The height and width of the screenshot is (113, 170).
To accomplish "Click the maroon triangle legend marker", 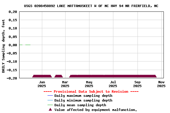I will 50,109.
